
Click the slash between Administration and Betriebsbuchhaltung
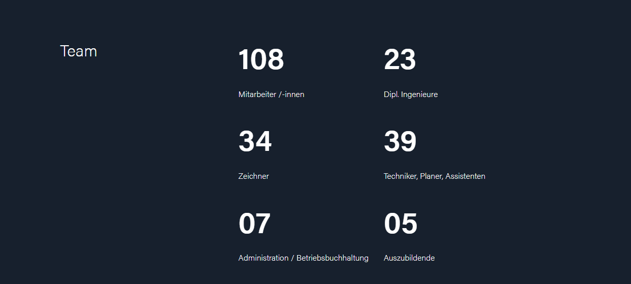[292, 258]
